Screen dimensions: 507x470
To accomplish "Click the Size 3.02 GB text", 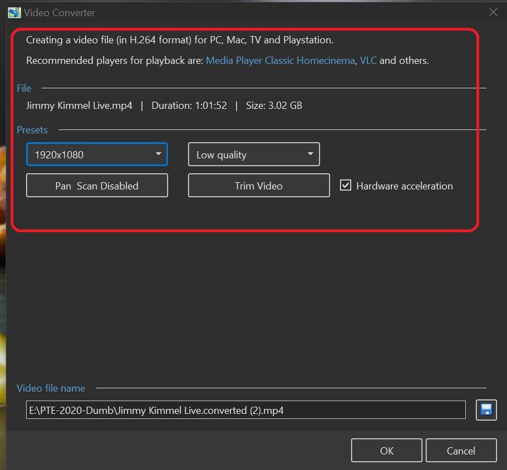I will (274, 106).
